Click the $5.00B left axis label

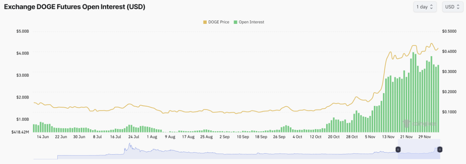coord(23,31)
